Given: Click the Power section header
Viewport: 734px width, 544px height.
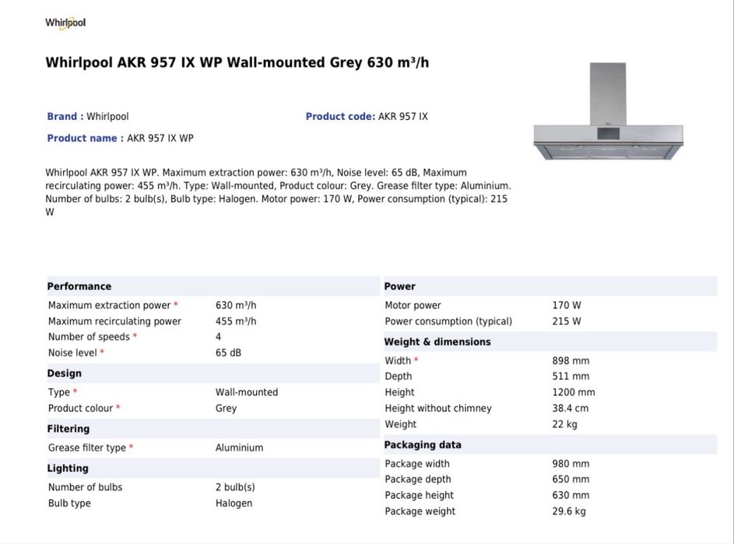Looking at the screenshot, I should [399, 286].
